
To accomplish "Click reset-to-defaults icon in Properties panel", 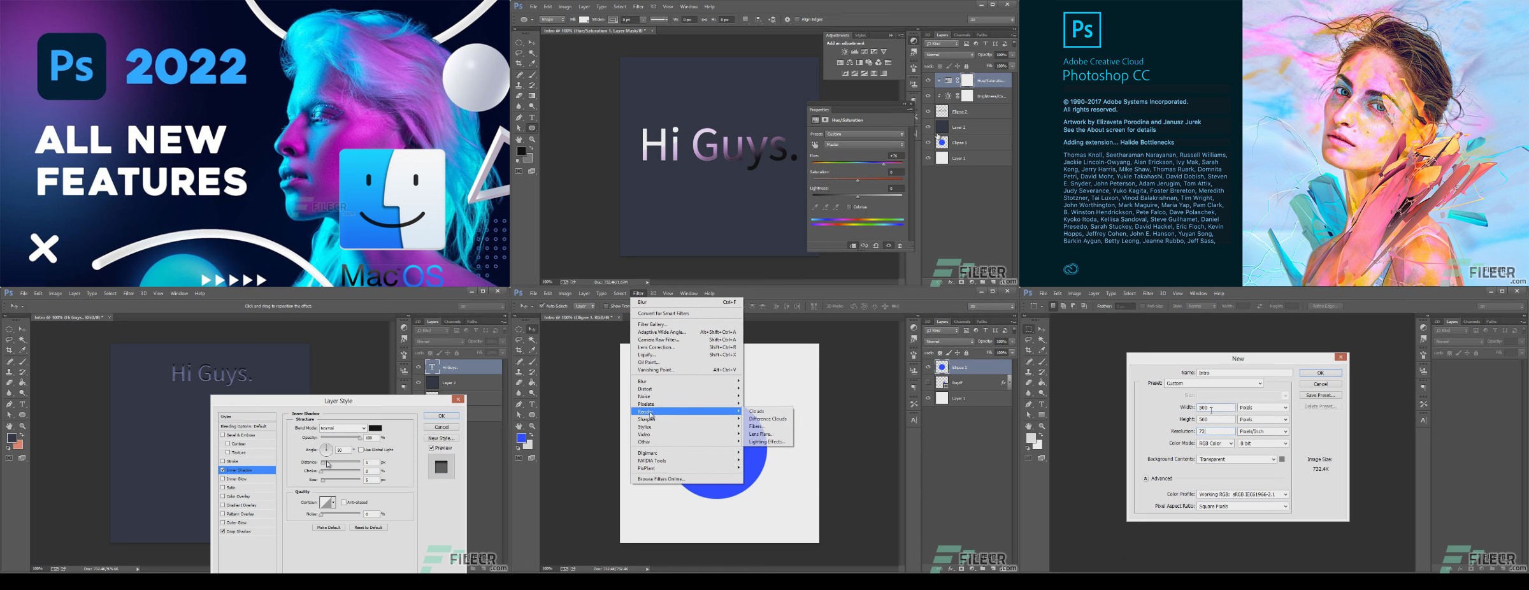I will (x=876, y=245).
